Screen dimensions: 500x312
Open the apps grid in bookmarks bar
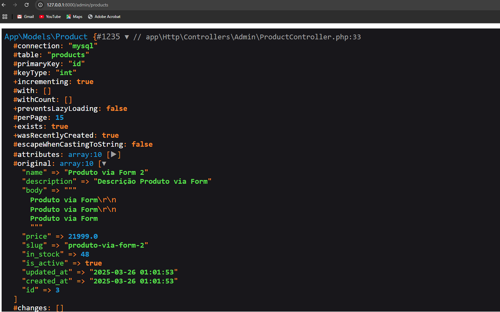pyautogui.click(x=5, y=17)
